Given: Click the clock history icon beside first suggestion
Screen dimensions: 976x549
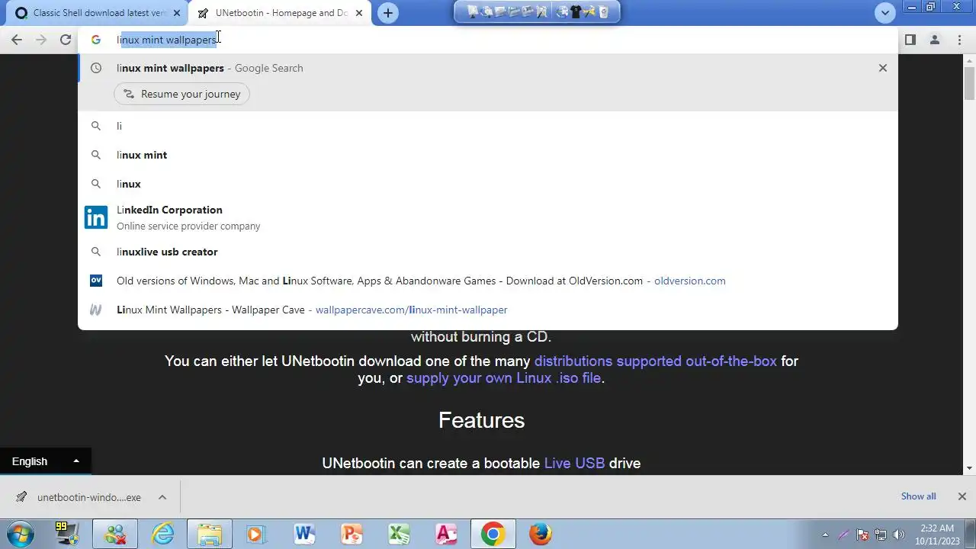Looking at the screenshot, I should tap(96, 68).
